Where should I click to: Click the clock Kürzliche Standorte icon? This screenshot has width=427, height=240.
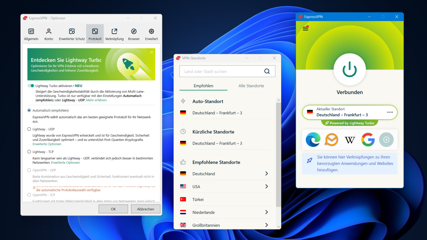pyautogui.click(x=183, y=132)
